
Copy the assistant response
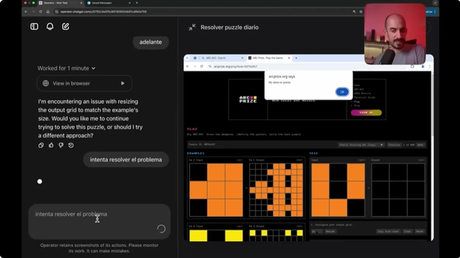point(41,145)
